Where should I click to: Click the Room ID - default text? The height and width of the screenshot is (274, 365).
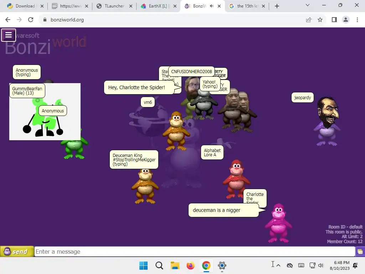click(x=345, y=227)
